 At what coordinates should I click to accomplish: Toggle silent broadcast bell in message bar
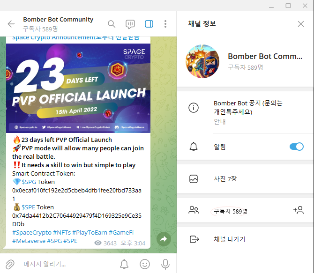pyautogui.click(x=124, y=264)
